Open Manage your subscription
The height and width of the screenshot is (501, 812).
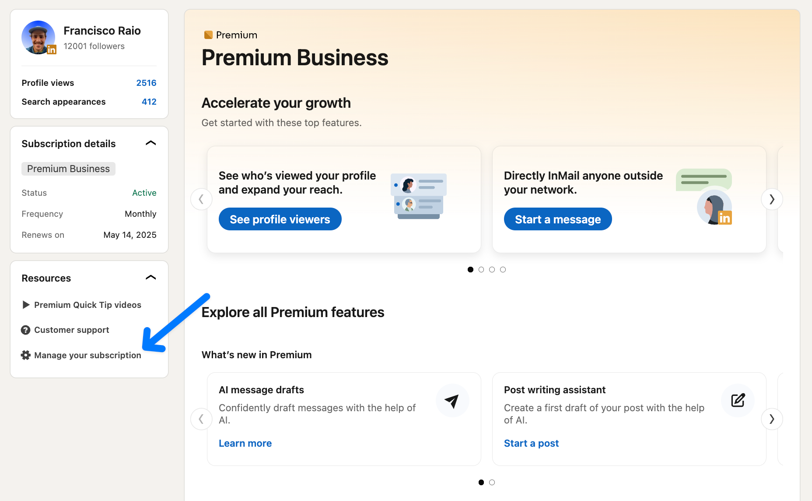click(87, 355)
